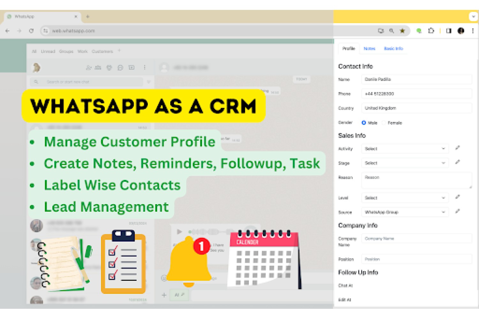
Task: Open the Communities icon in WhatsApp
Action: pyautogui.click(x=98, y=68)
